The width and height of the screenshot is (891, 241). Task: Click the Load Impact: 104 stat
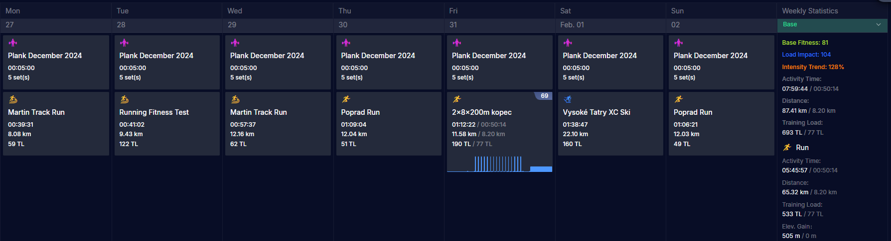[806, 55]
